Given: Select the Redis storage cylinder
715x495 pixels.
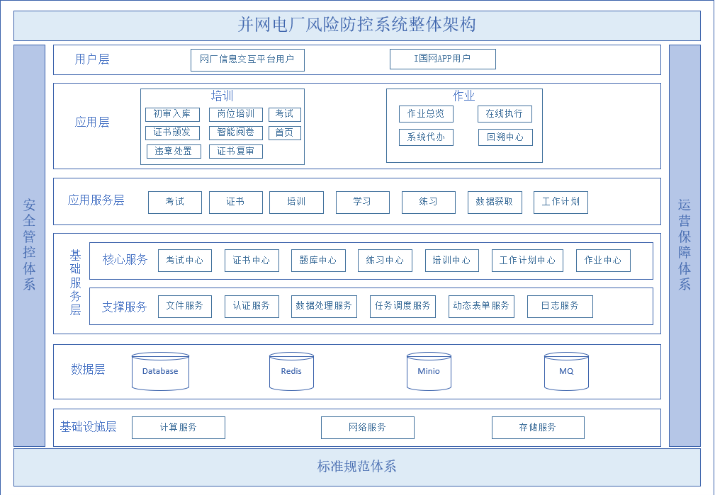Looking at the screenshot, I should coord(291,371).
